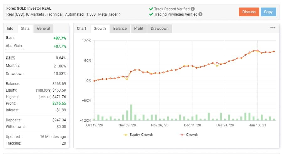Click the Monthly label

[13, 66]
